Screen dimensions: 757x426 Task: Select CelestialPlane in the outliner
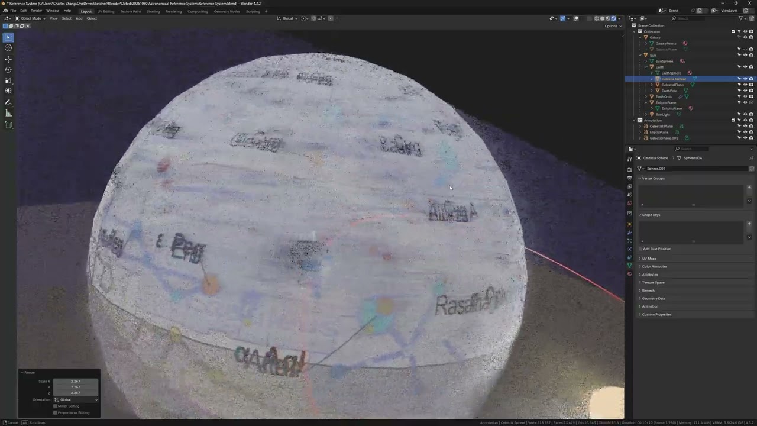coord(672,85)
